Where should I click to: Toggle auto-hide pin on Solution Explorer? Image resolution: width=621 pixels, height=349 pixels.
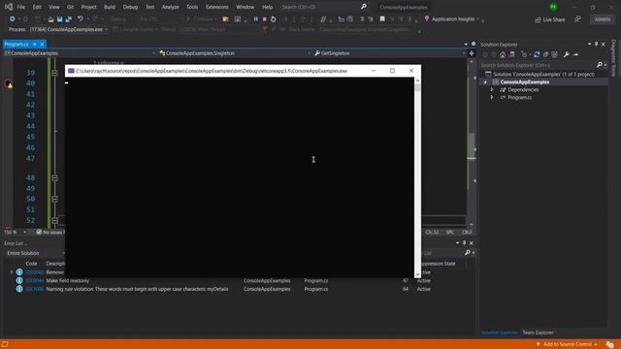(x=596, y=44)
